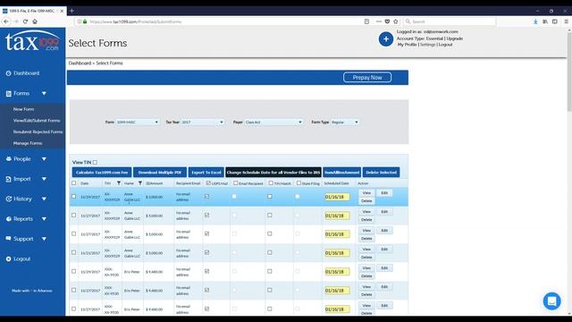This screenshot has width=572, height=322.
Task: Click the Import icon in sidebar
Action: [x=8, y=179]
